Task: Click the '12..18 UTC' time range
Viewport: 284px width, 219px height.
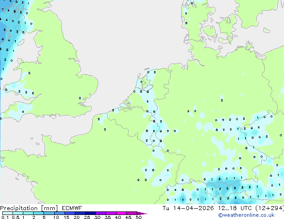Action: coord(235,208)
